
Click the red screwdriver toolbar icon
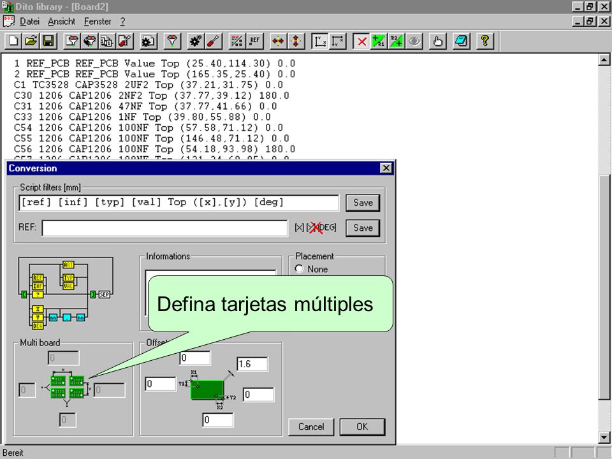213,41
